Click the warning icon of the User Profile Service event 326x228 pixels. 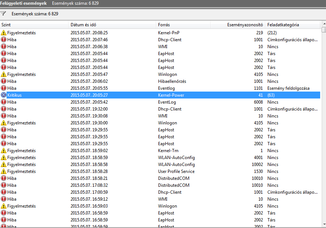(x=4, y=171)
